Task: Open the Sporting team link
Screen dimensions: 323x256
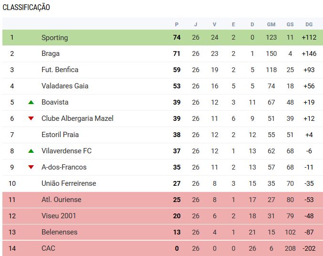Action: tap(54, 38)
